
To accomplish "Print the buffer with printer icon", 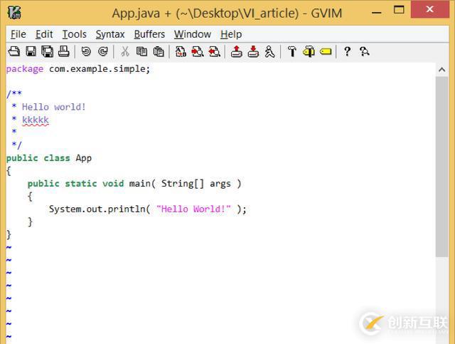I will pos(63,51).
